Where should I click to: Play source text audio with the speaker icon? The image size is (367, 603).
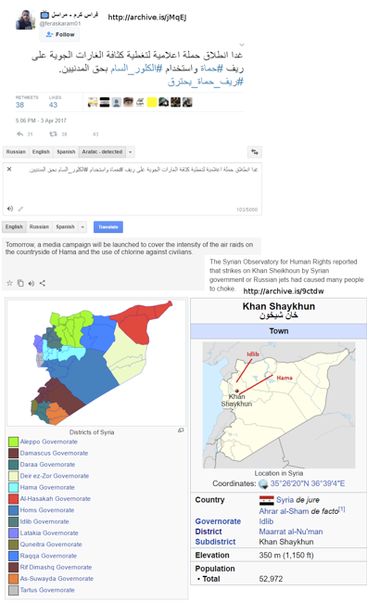tap(10, 209)
